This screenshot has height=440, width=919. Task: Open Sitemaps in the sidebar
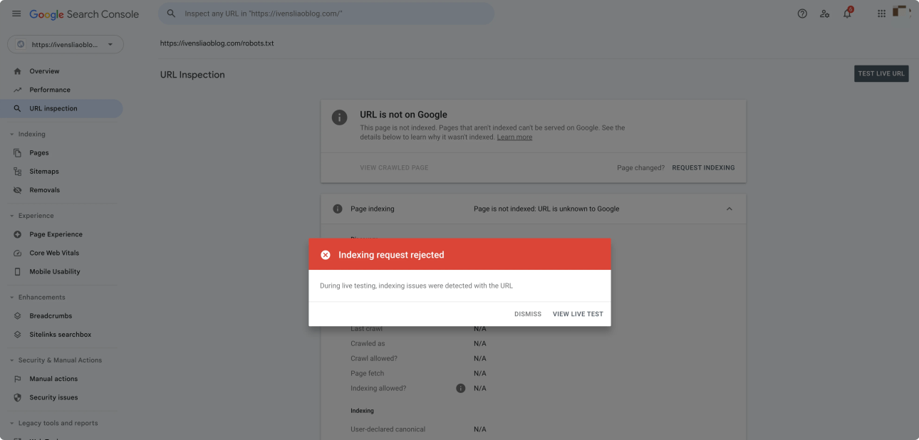coord(44,172)
